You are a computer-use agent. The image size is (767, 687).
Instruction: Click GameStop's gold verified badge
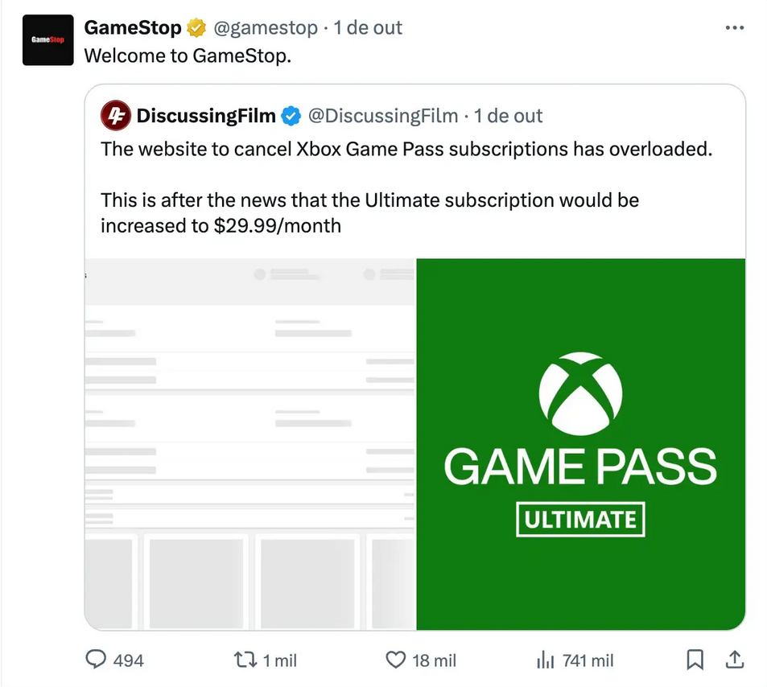(x=195, y=27)
